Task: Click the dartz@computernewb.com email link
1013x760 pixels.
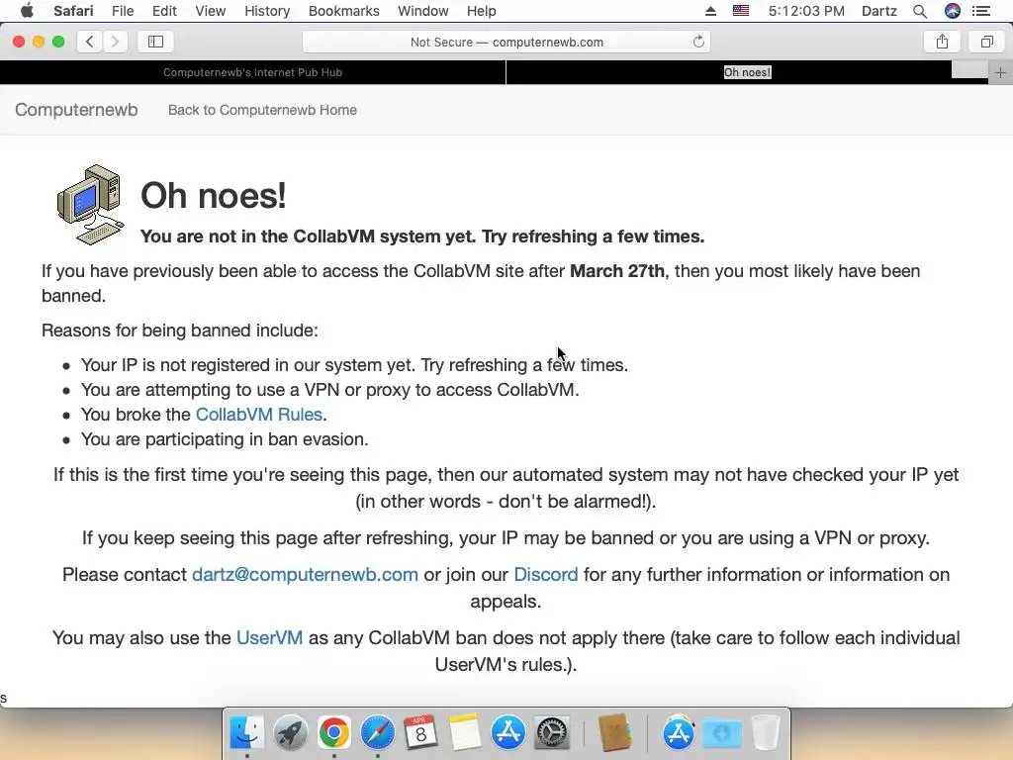Action: click(x=305, y=575)
